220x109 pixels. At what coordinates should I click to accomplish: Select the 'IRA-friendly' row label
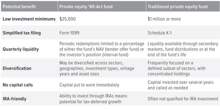click(15, 99)
